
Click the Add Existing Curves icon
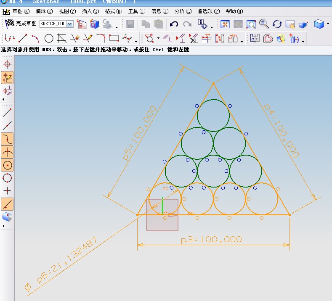tap(294, 39)
